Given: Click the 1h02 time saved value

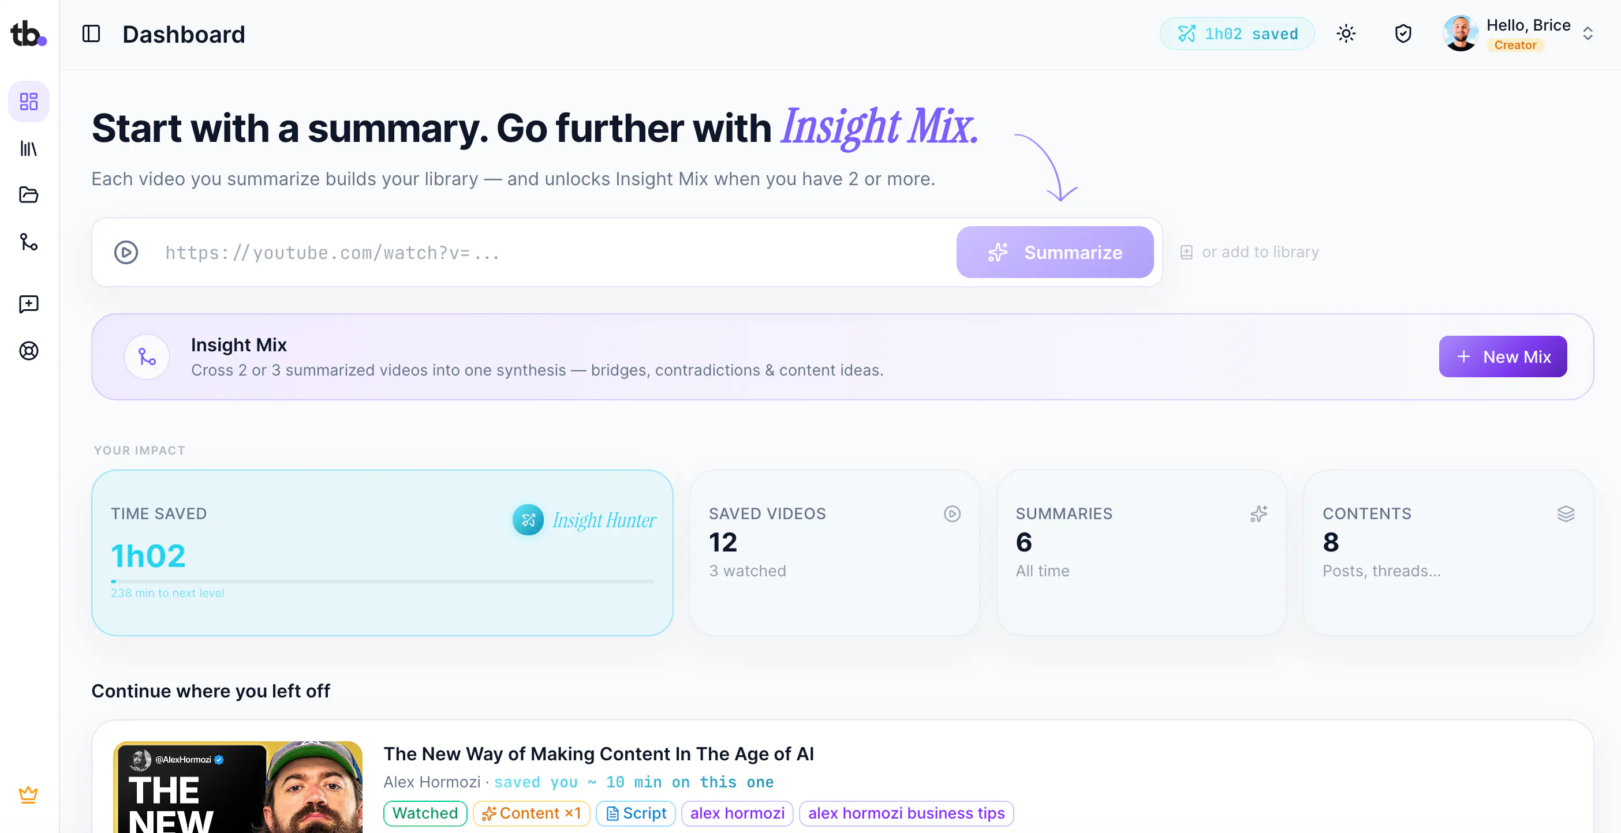Looking at the screenshot, I should point(148,556).
